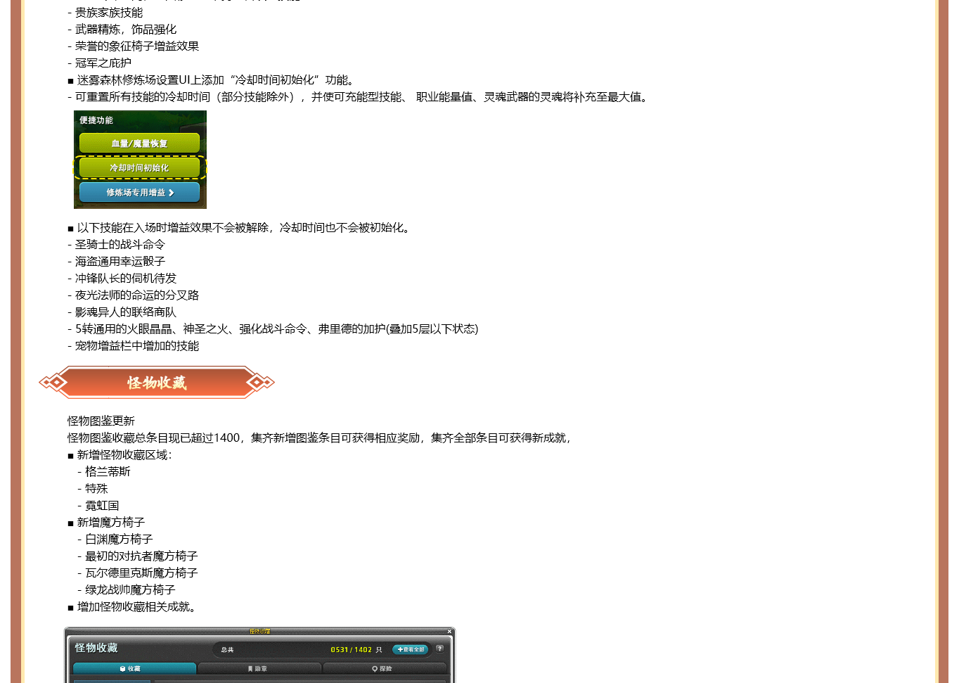Screen dimensions: 959x683
Task: Click the 格兰蒂斯 list entry
Action: click(x=108, y=472)
